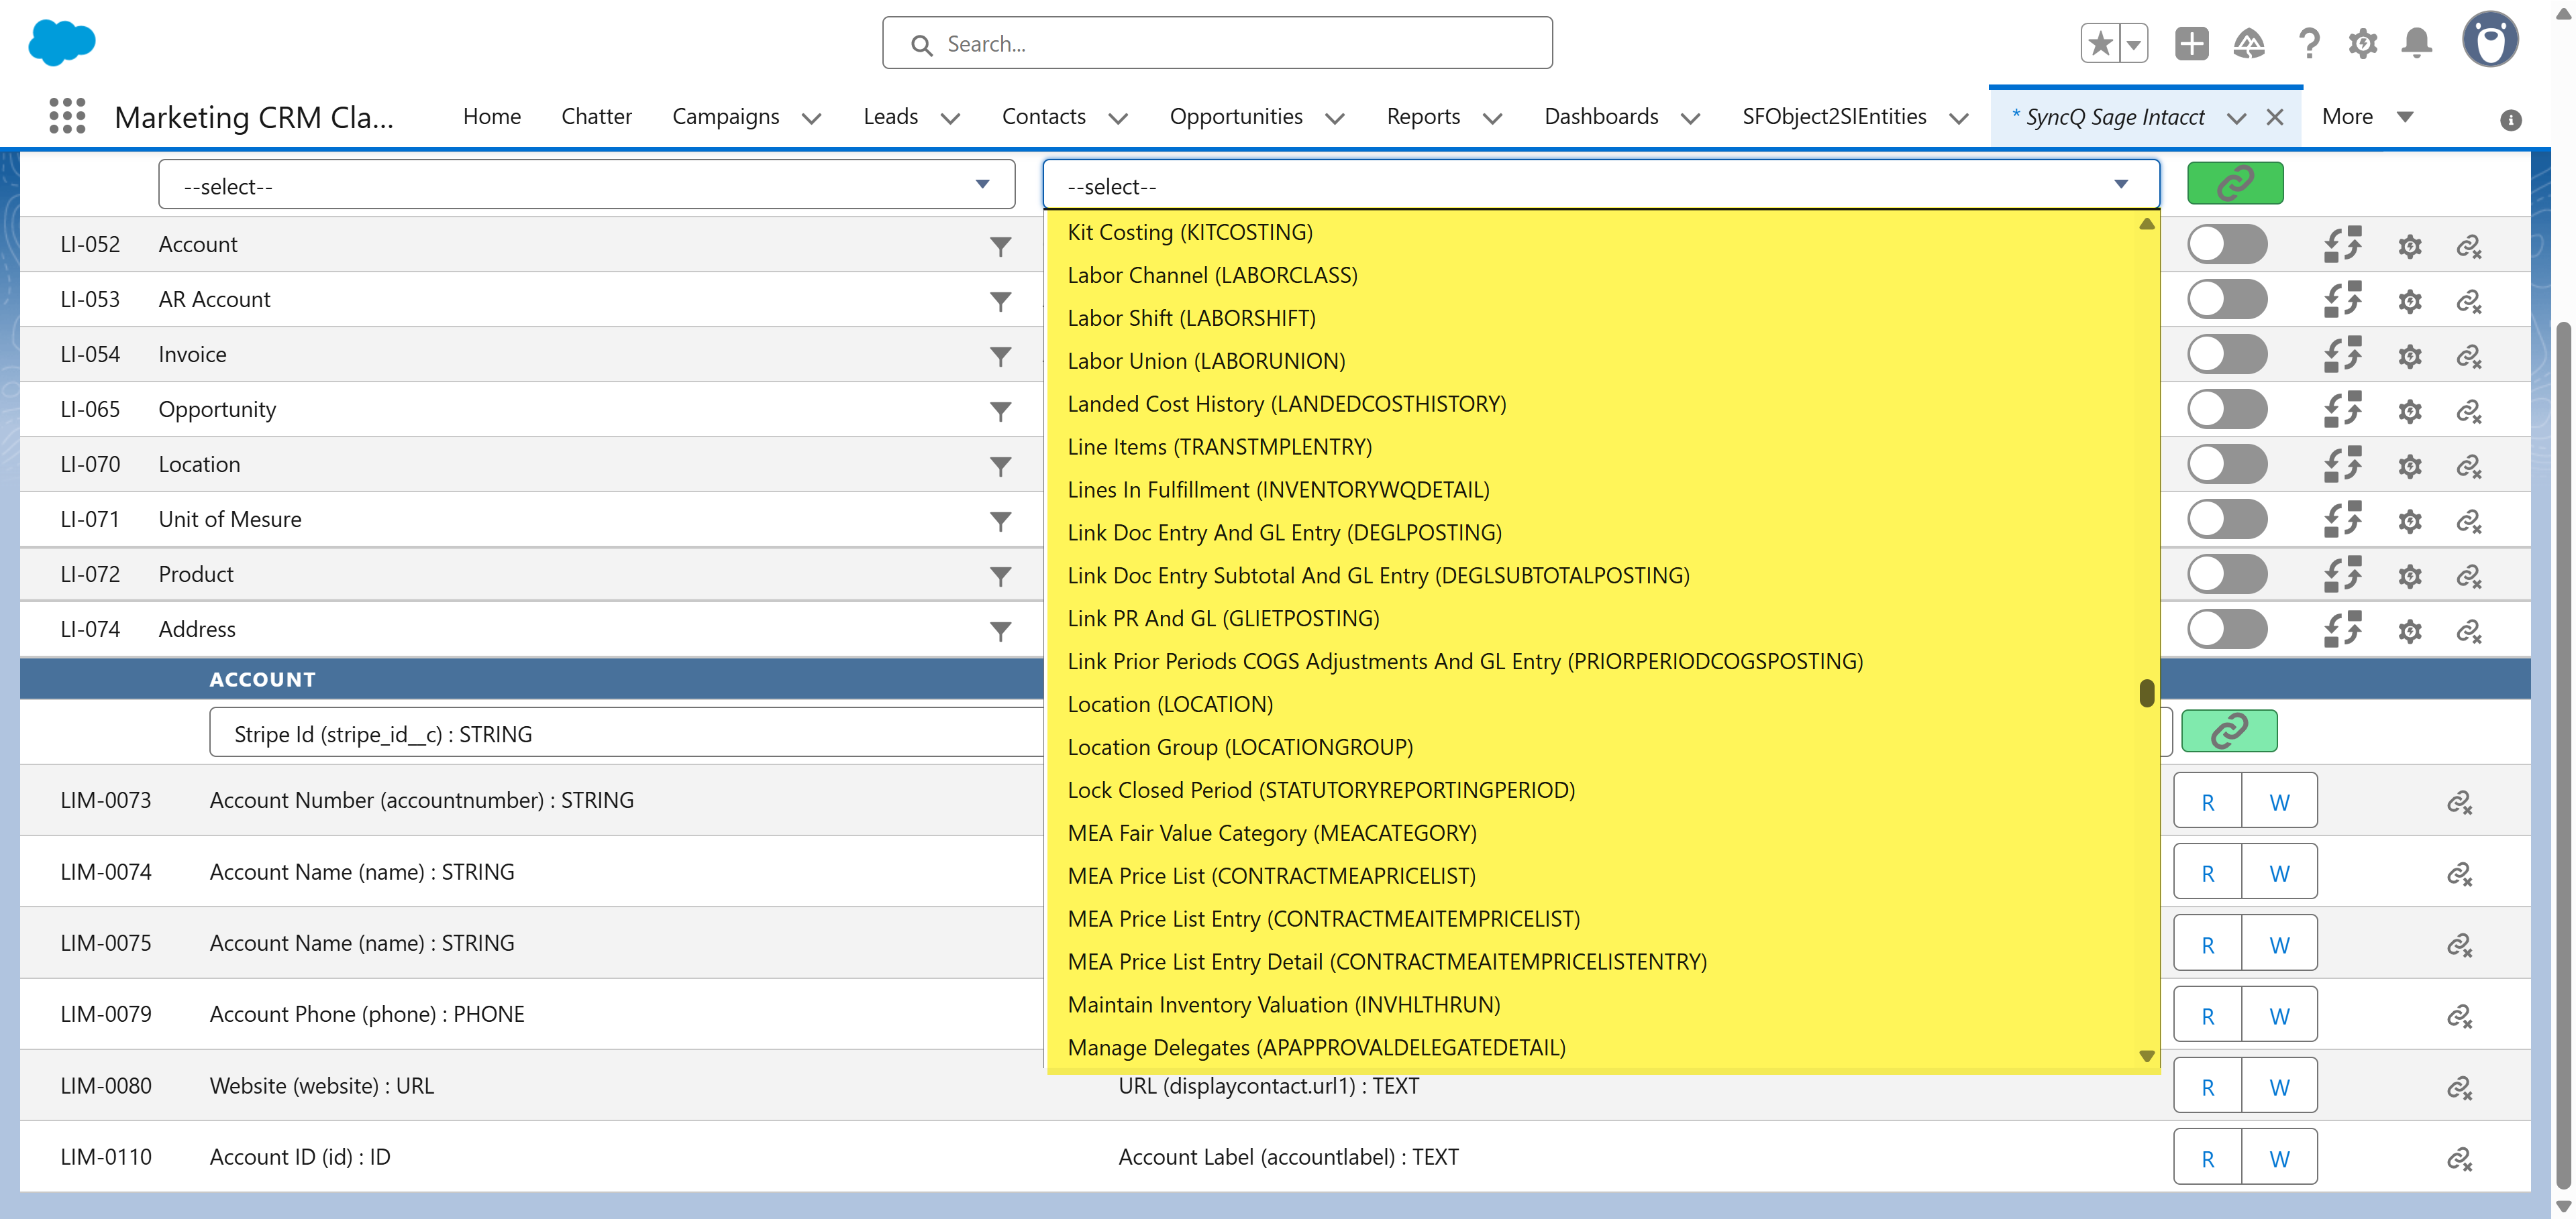Image resolution: width=2576 pixels, height=1219 pixels.
Task: Choose Labor Union (LABORUNION) option
Action: (1206, 361)
